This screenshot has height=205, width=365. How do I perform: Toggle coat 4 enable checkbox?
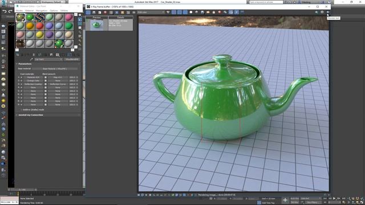point(22,87)
